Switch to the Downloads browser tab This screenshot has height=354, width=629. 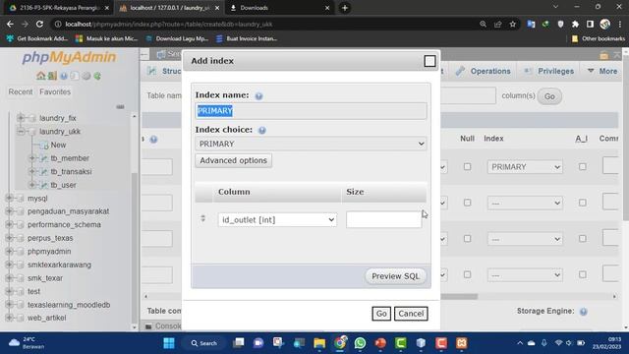click(279, 8)
